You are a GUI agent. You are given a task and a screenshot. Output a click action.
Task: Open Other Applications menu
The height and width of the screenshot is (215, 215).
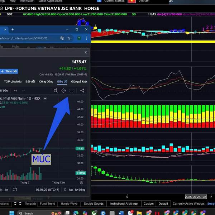tap(51, 1)
